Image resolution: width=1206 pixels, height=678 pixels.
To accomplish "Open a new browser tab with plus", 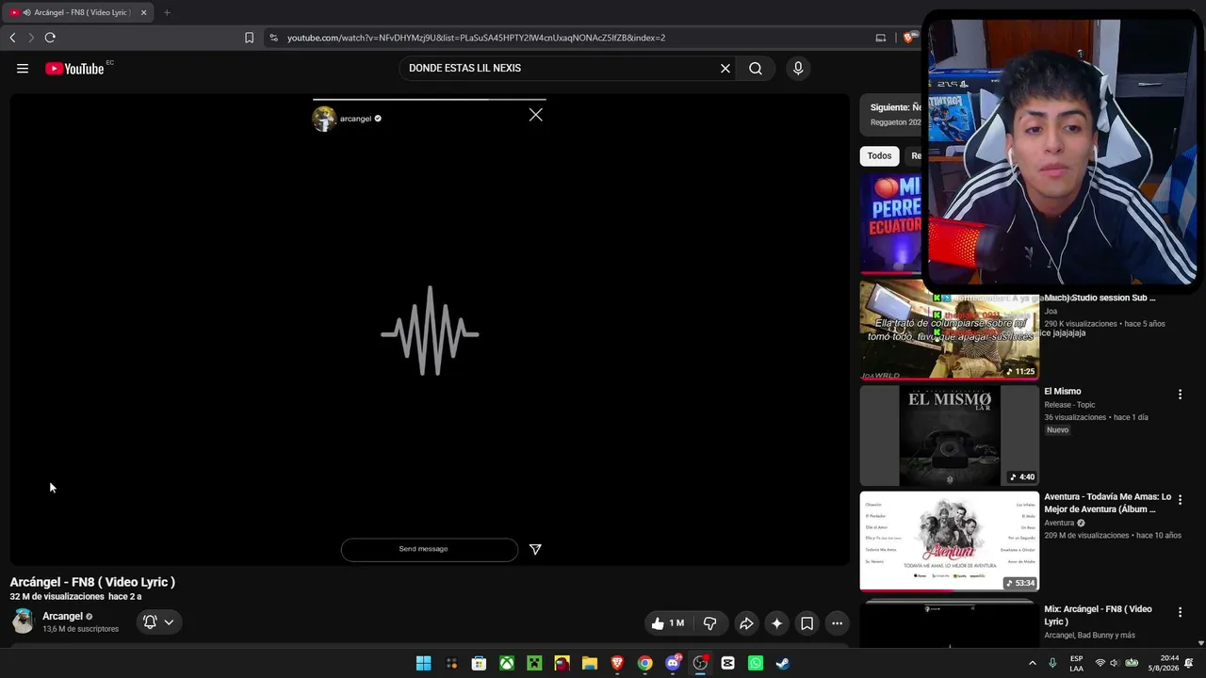I will pyautogui.click(x=167, y=12).
